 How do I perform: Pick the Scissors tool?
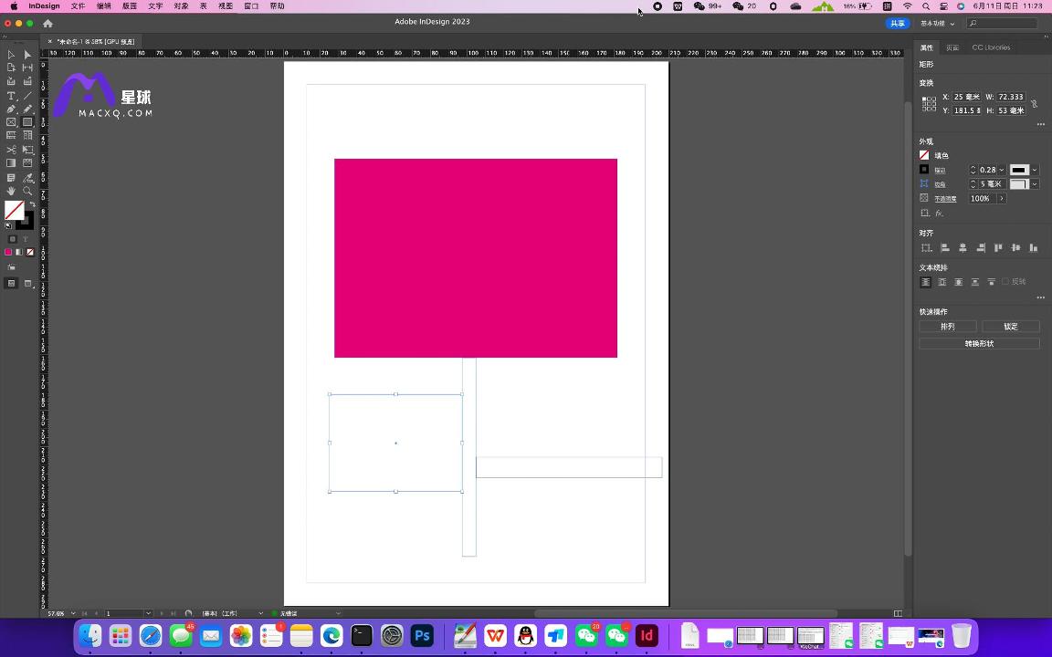point(11,150)
